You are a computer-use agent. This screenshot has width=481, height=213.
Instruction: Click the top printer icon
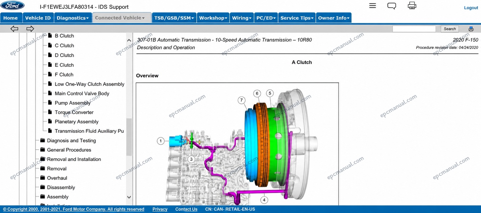[x=412, y=5]
